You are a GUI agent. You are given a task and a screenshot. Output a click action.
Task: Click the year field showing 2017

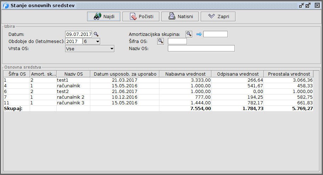click(74, 42)
